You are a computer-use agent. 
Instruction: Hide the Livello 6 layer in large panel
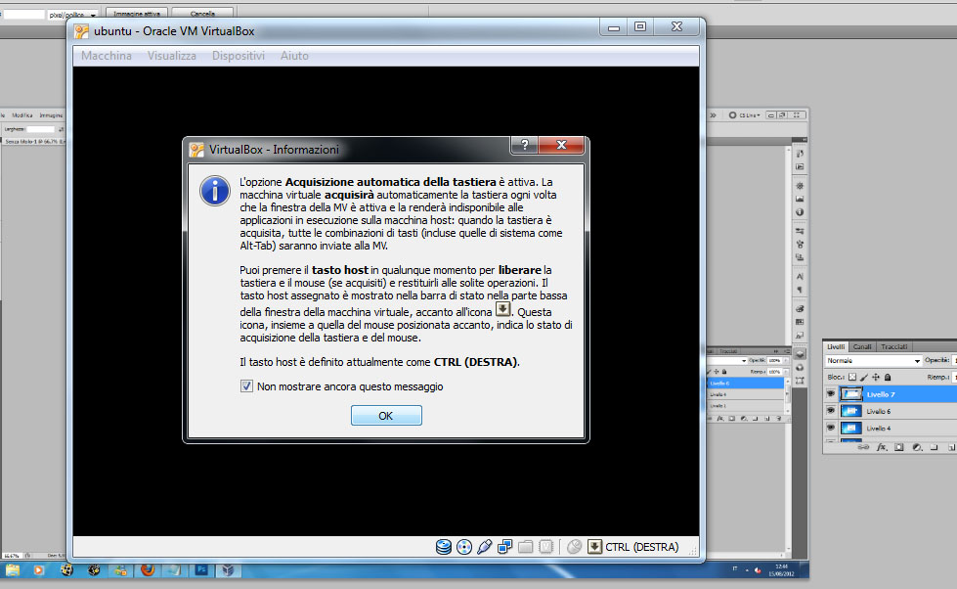(831, 411)
